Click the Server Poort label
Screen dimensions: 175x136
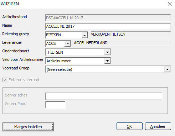tap(16, 104)
